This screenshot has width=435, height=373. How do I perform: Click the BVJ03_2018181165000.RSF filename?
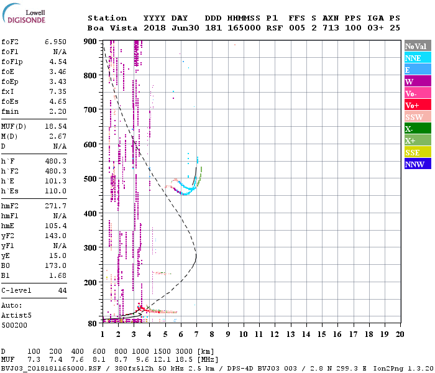pos(51,369)
